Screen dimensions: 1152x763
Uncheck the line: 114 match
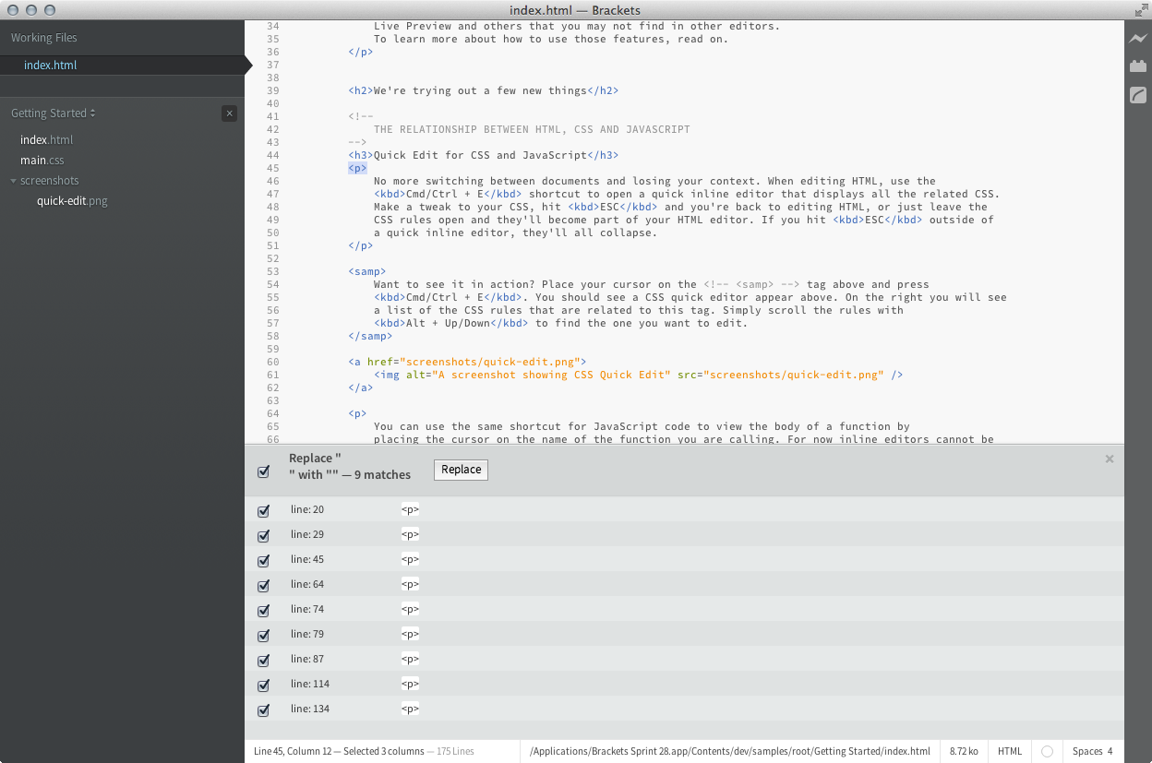click(x=263, y=685)
